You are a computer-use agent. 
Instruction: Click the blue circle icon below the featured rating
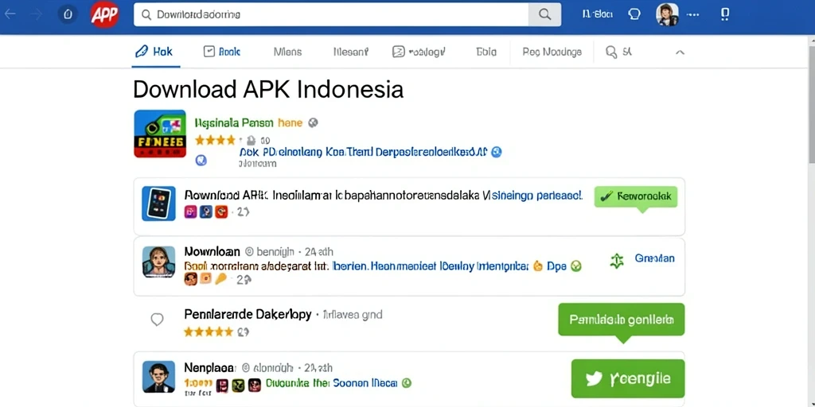(201, 161)
